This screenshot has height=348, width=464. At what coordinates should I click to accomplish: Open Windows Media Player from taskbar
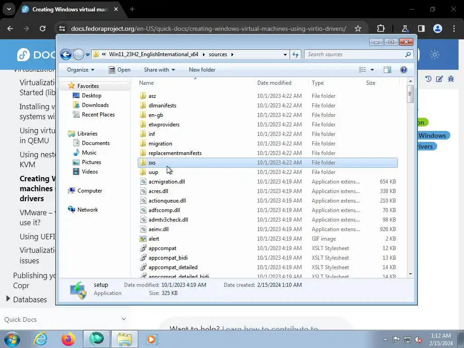152,339
